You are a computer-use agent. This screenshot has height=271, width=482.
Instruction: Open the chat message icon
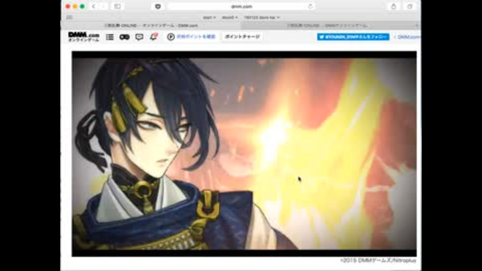coord(139,37)
